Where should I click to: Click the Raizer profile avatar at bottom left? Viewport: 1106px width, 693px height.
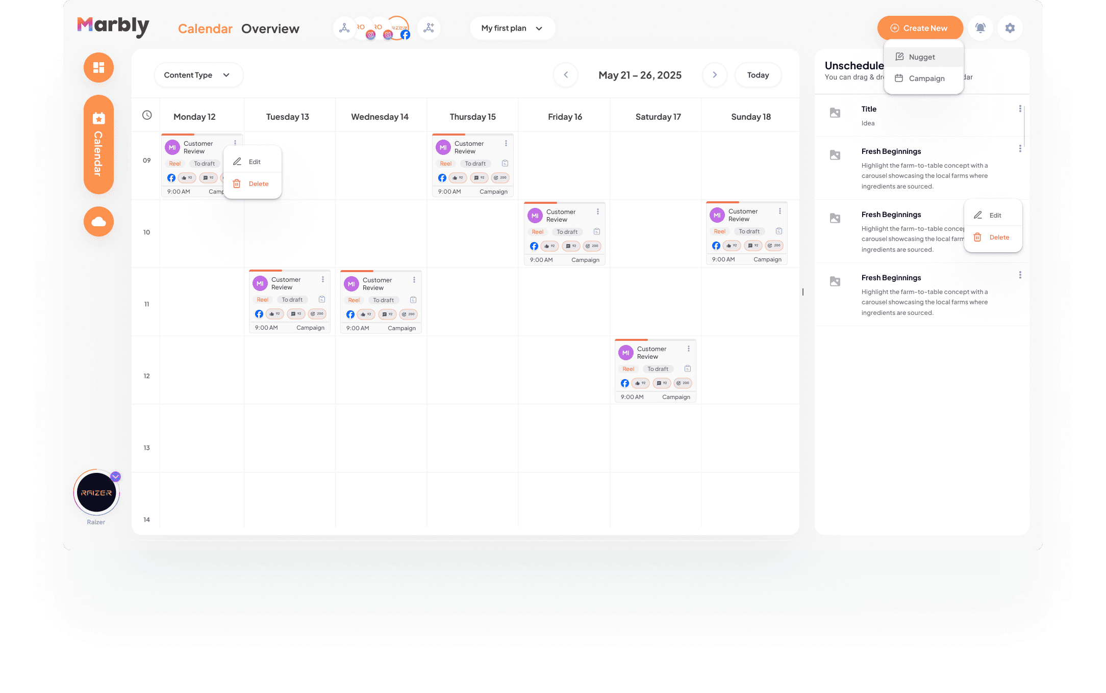pos(96,493)
